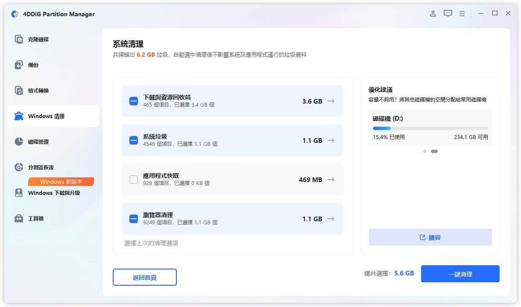Click the 擴容 button

(x=430, y=237)
